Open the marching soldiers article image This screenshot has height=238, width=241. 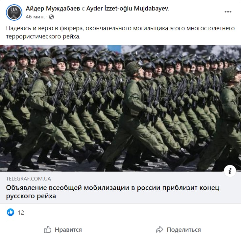coord(120,108)
